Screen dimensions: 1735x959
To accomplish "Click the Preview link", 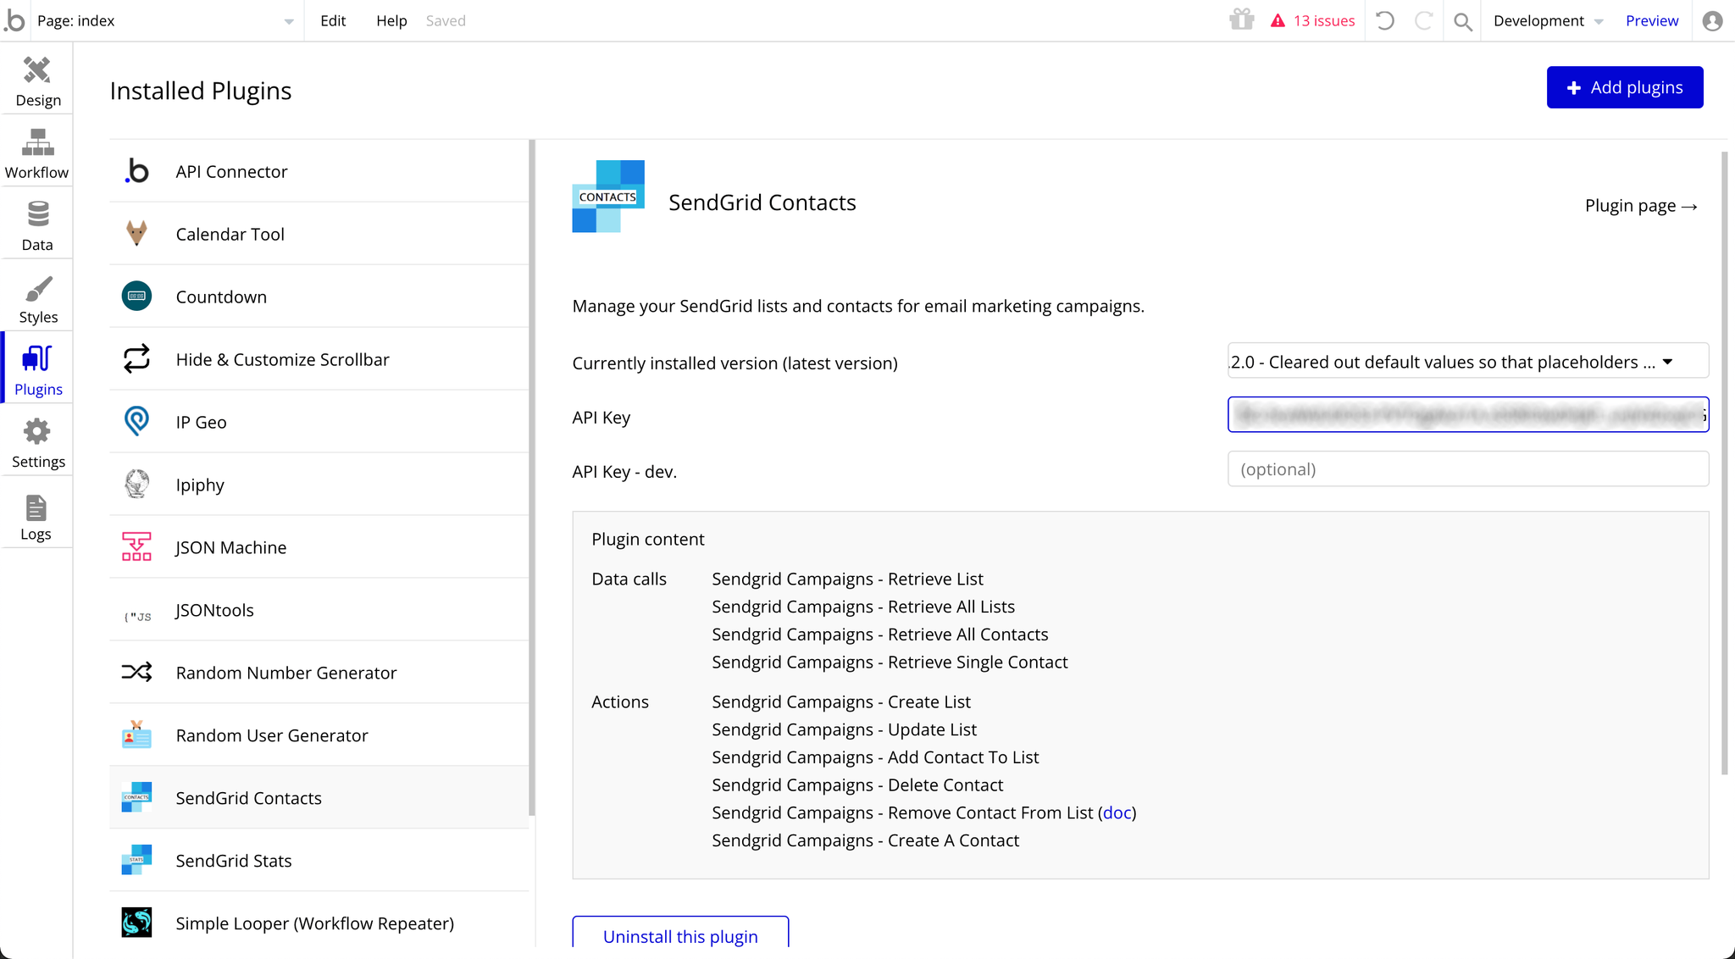I will click(x=1651, y=20).
